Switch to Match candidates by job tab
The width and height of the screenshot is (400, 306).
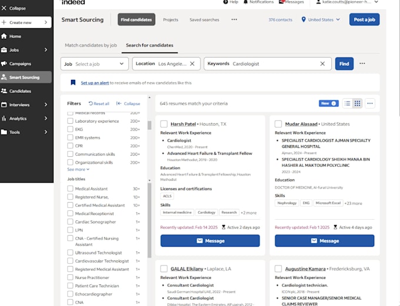91,45
